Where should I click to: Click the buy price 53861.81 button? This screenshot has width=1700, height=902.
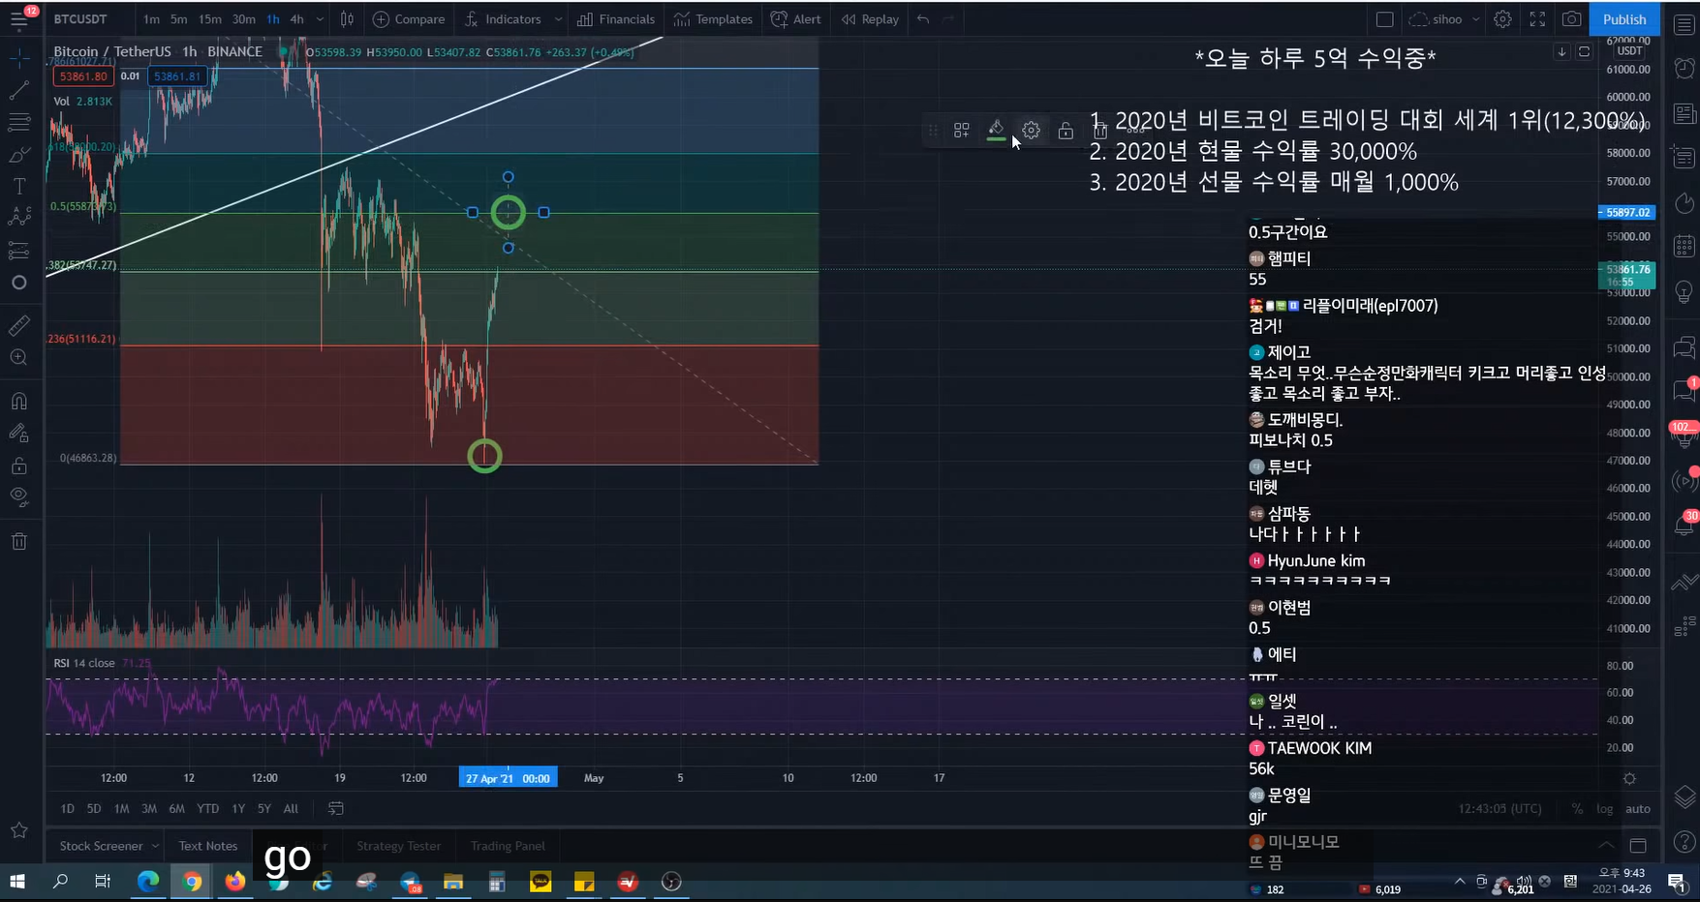pos(176,76)
